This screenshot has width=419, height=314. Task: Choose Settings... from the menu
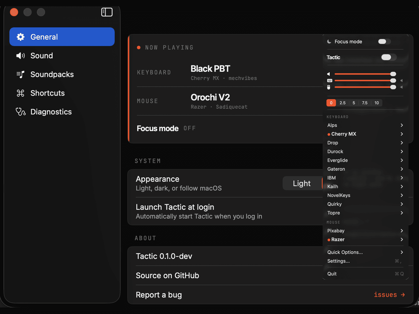365,261
